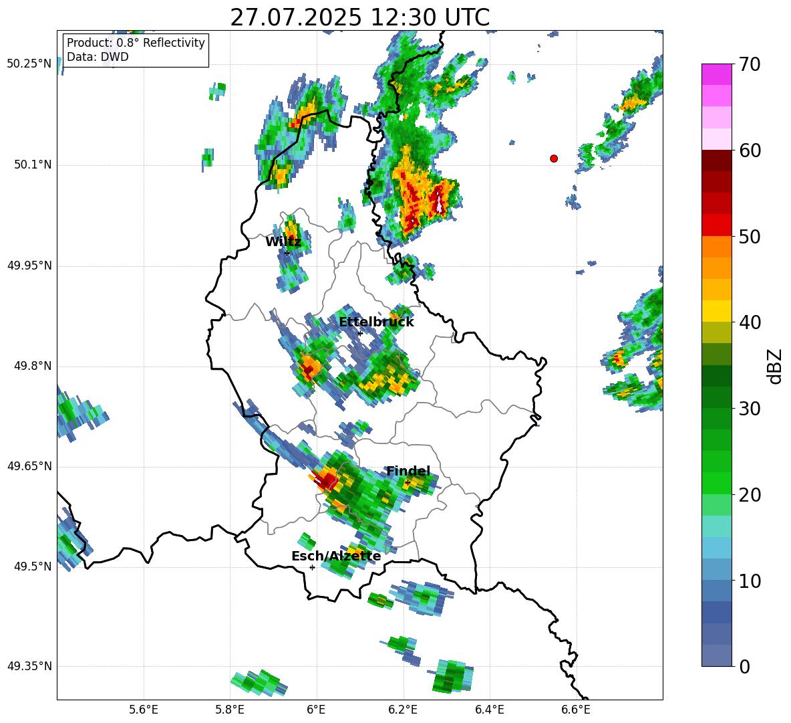791x723 pixels.
Task: Click the 49.65°N latitude label
Action: [29, 466]
